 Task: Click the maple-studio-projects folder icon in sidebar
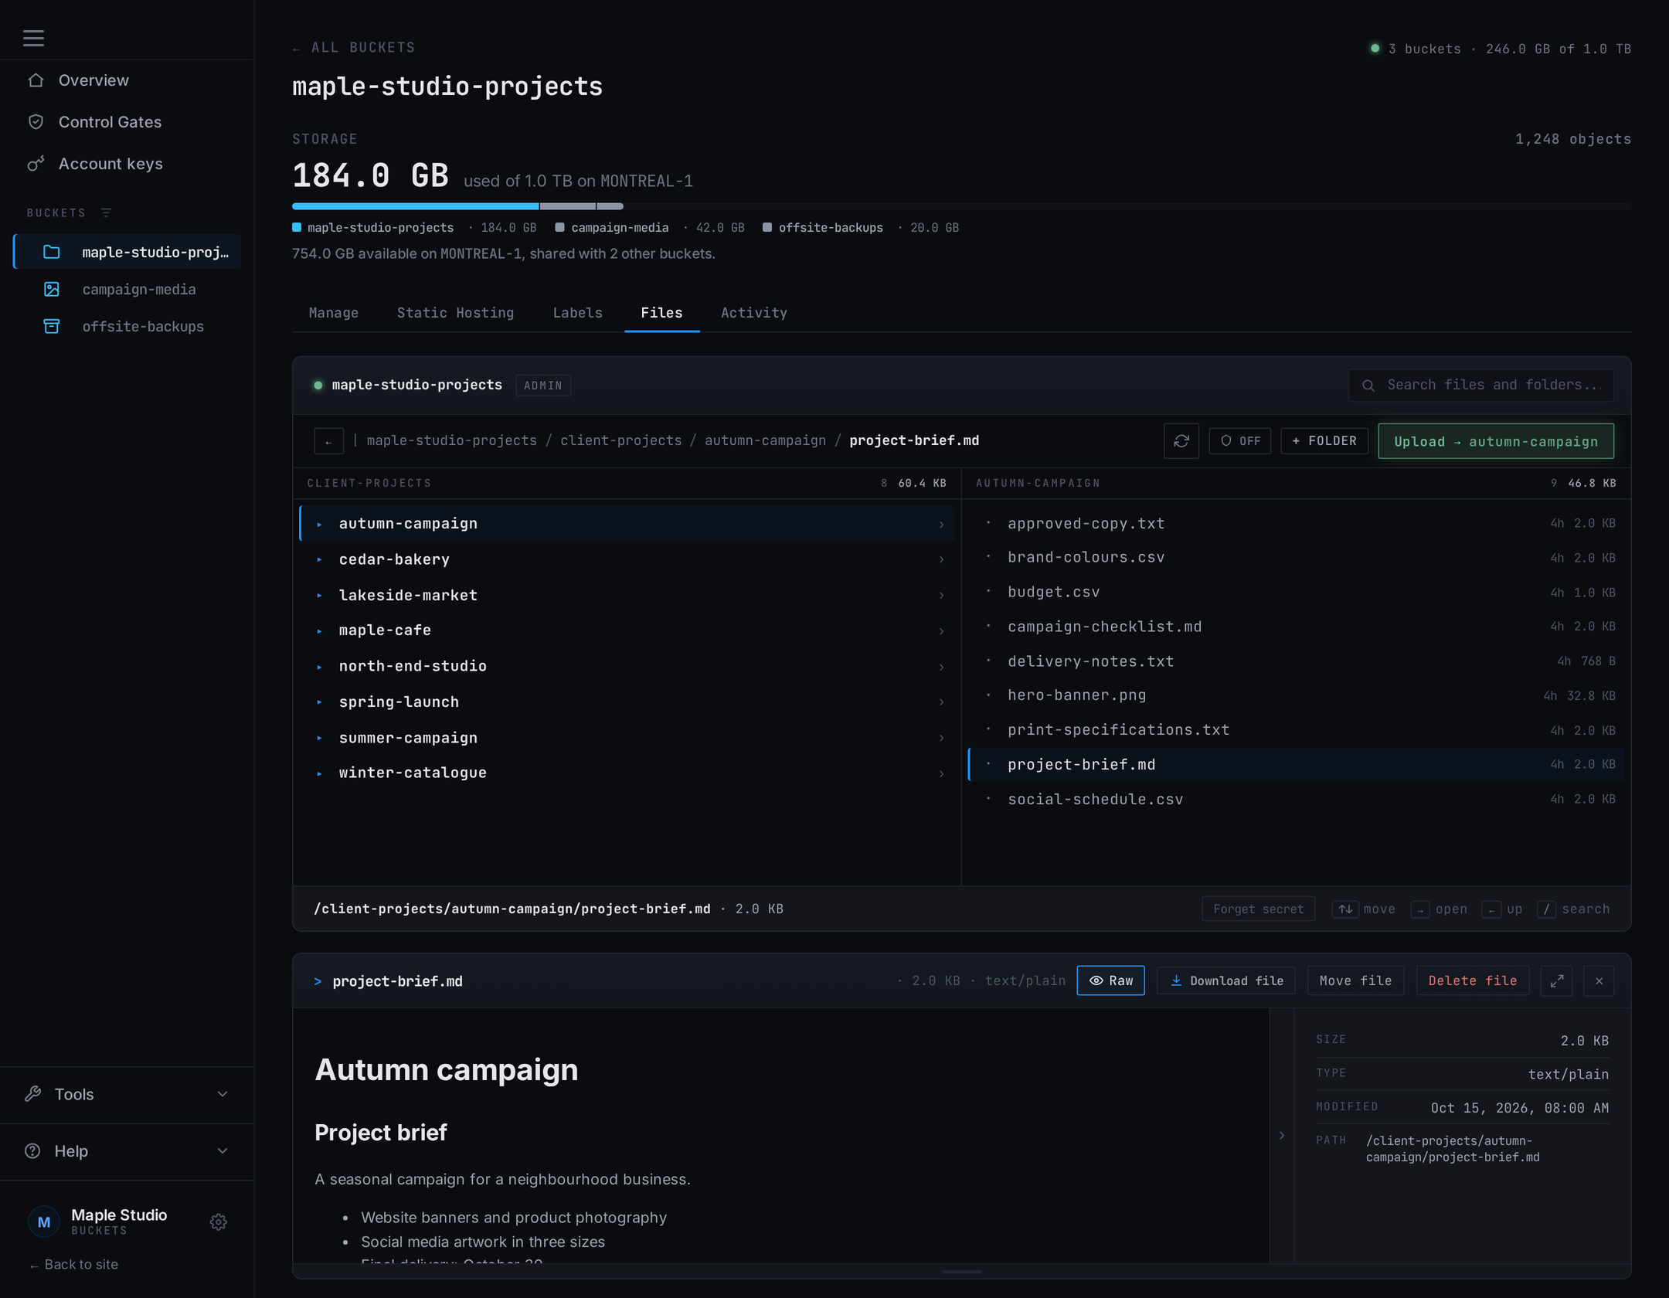tap(52, 252)
